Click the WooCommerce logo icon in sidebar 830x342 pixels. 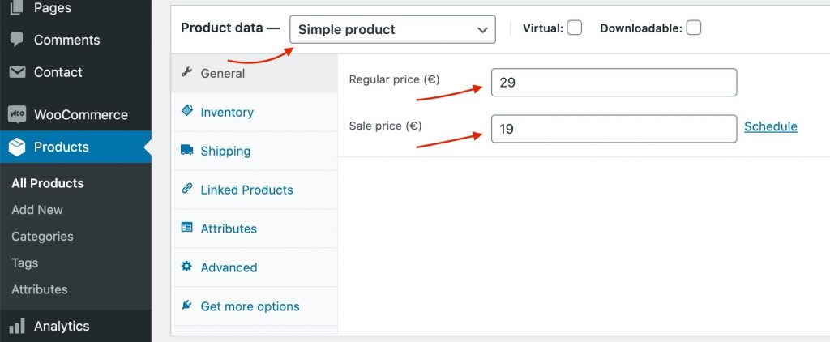click(17, 115)
